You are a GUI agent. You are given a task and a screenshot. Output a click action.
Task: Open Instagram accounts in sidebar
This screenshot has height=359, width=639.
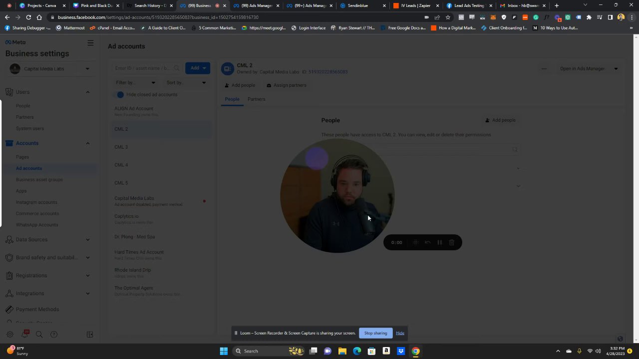point(36,202)
